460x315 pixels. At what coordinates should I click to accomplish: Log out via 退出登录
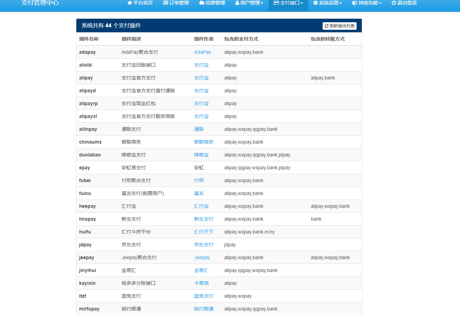(x=404, y=3)
